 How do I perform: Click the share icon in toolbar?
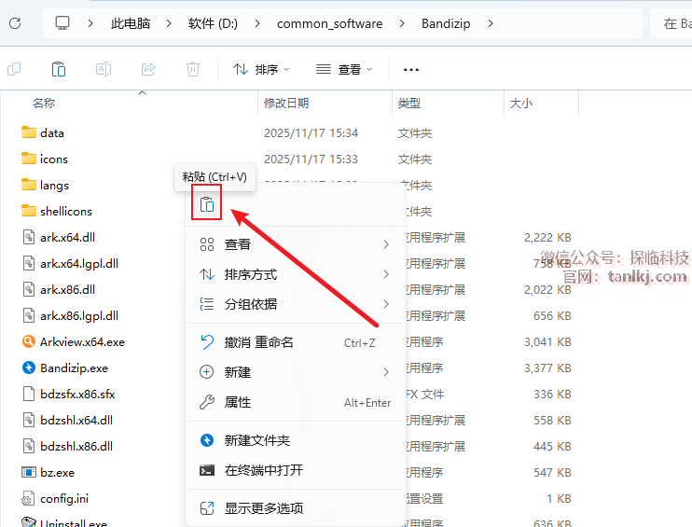[x=148, y=69]
